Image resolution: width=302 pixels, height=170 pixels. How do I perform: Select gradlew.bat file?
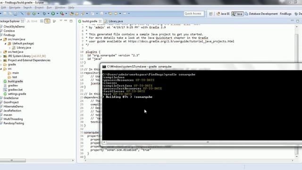(x=15, y=90)
